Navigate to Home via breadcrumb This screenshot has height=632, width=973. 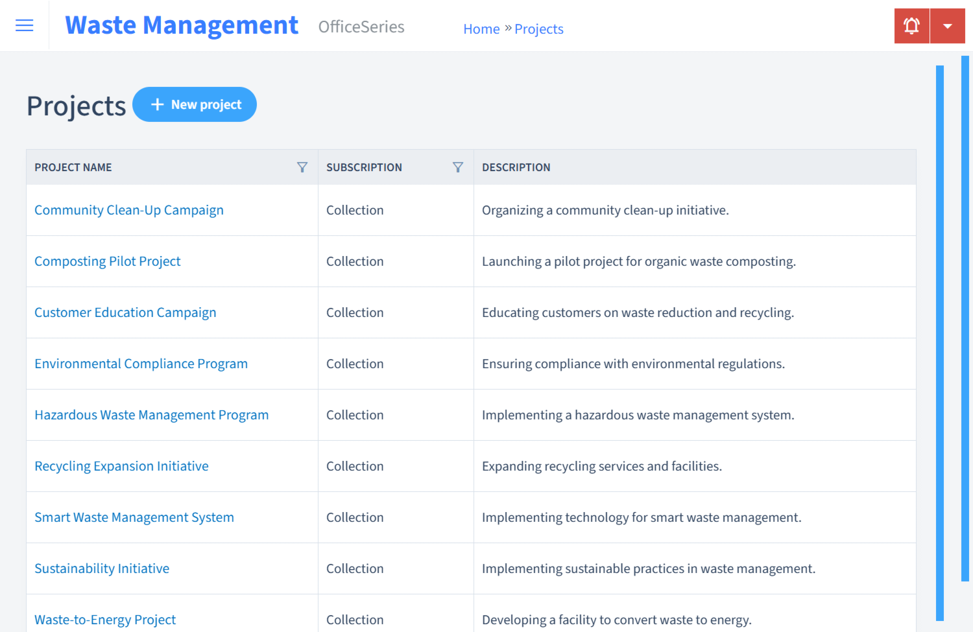pyautogui.click(x=481, y=29)
